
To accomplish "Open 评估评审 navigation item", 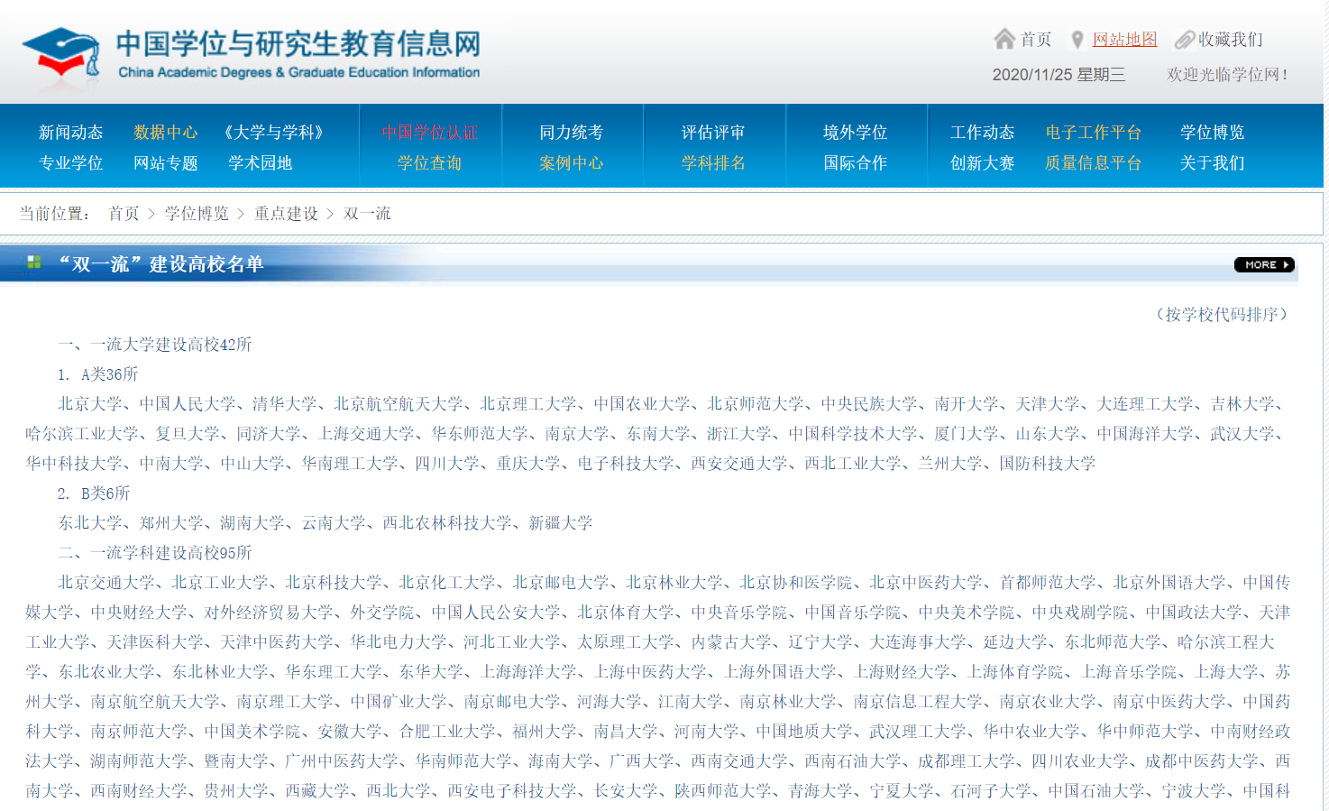I will tap(713, 133).
